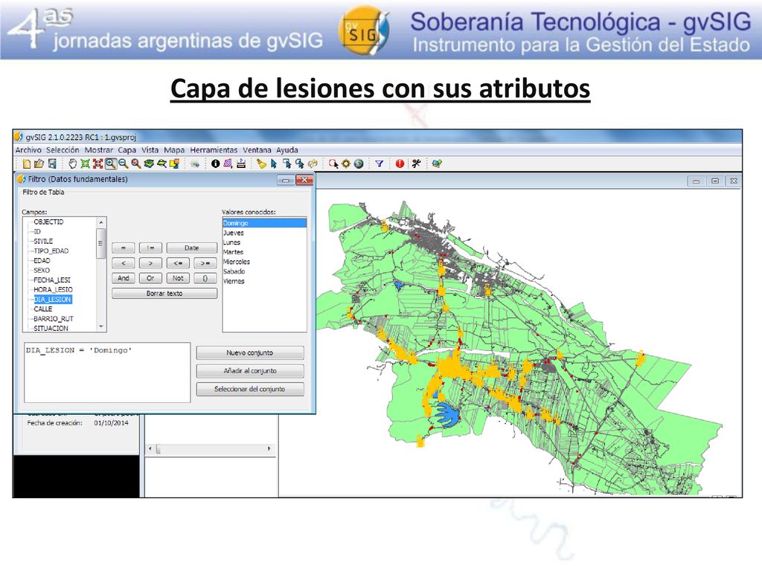The image size is (762, 571).
Task: Click the stacked layers add layer icon
Action: pyautogui.click(x=149, y=164)
